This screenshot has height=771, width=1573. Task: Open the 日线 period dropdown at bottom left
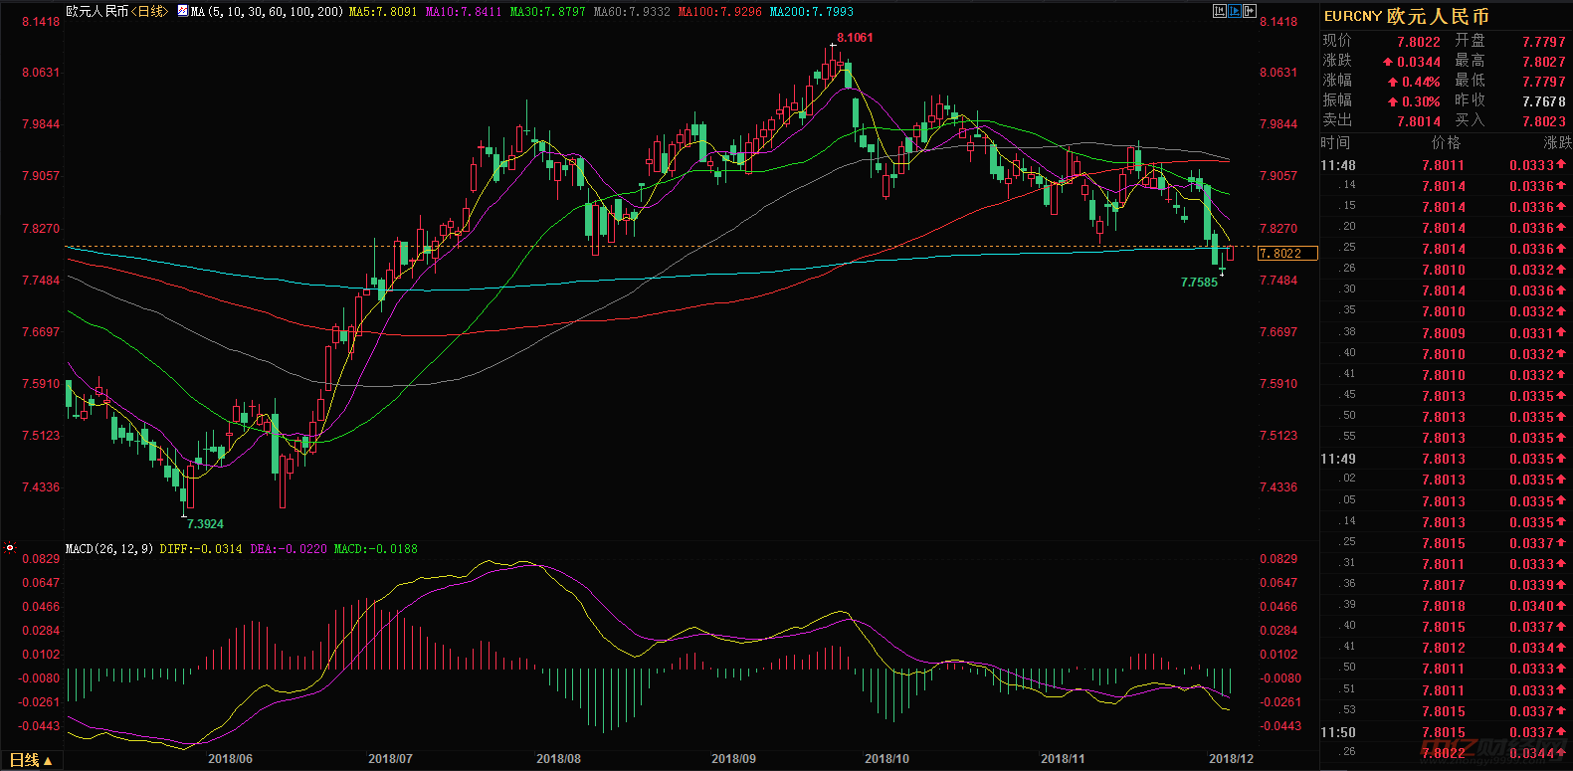[31, 760]
